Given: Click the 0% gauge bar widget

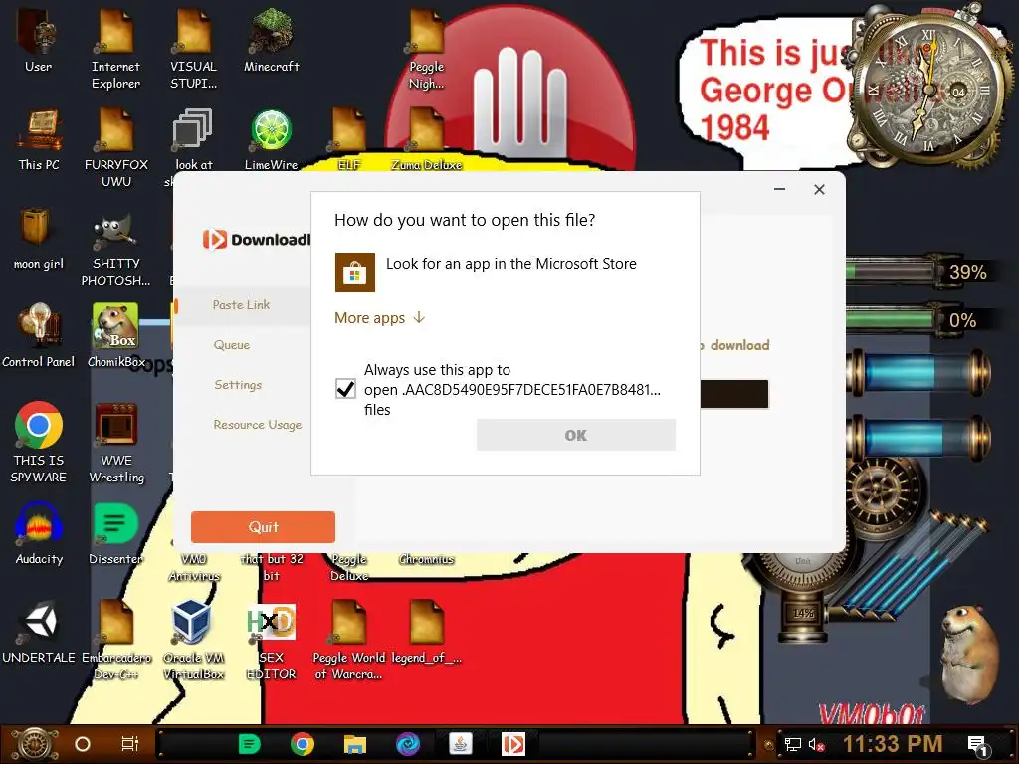Looking at the screenshot, I should (x=918, y=320).
